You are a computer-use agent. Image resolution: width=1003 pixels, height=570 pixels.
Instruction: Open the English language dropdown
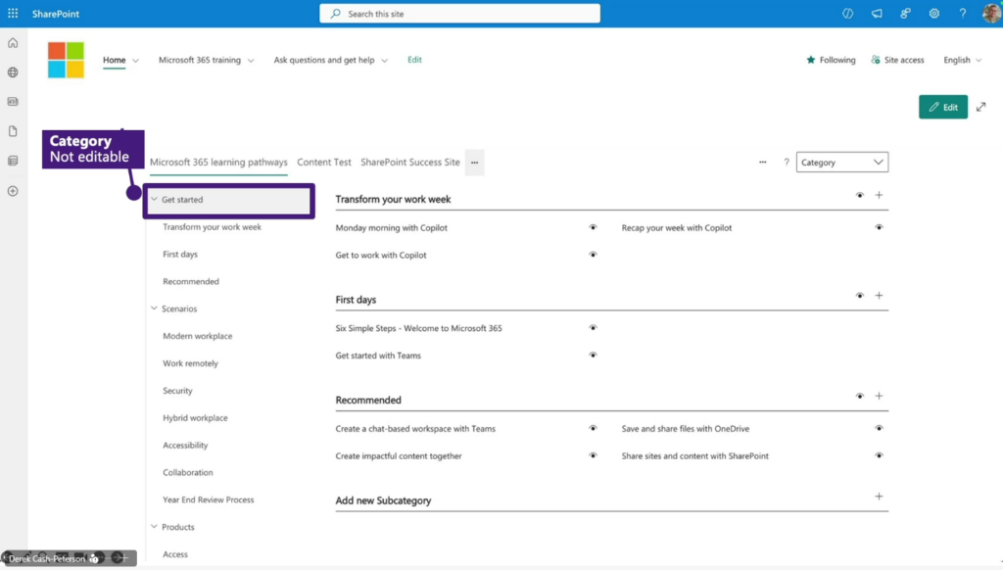[x=962, y=60]
